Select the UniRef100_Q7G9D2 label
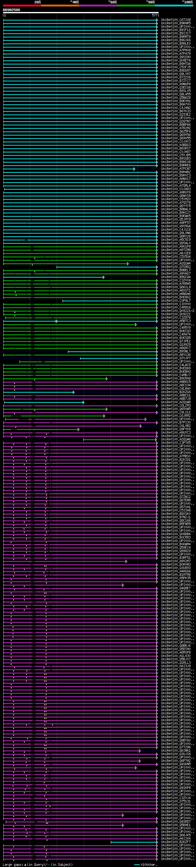Screen dimensions: 196x867 [175, 267]
